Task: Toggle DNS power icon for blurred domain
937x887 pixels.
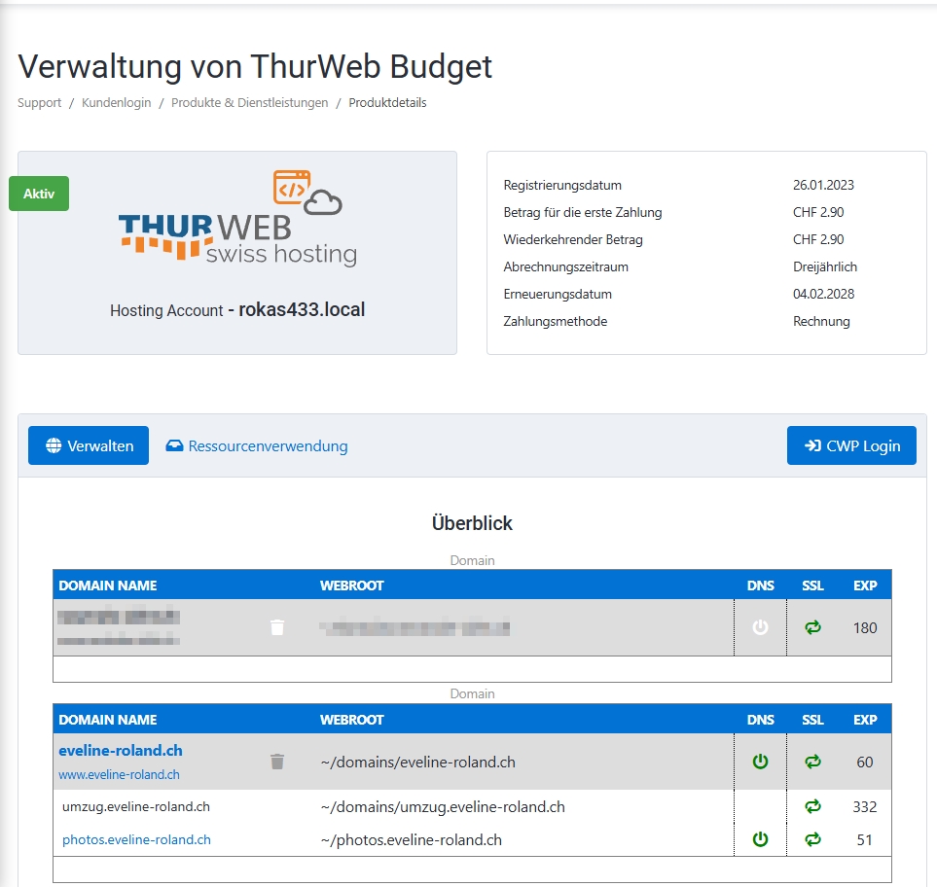Action: (760, 627)
